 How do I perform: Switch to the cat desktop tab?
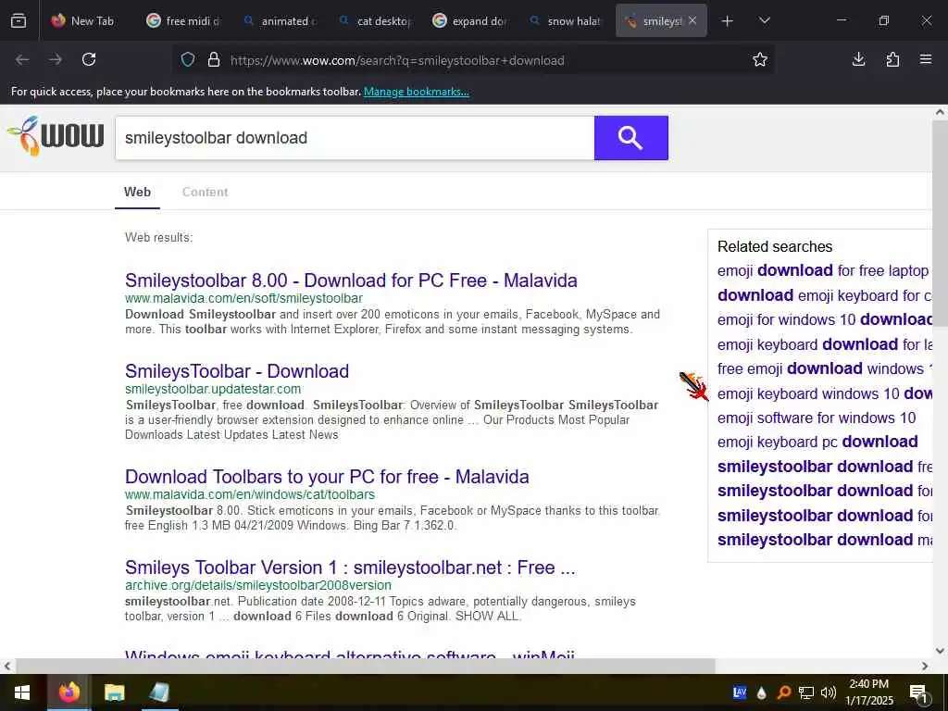[x=376, y=20]
